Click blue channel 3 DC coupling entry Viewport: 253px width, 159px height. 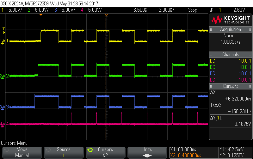pos(231,73)
